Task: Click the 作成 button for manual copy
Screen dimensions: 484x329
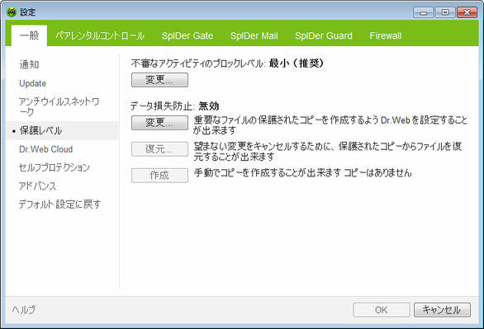Action: (x=159, y=176)
